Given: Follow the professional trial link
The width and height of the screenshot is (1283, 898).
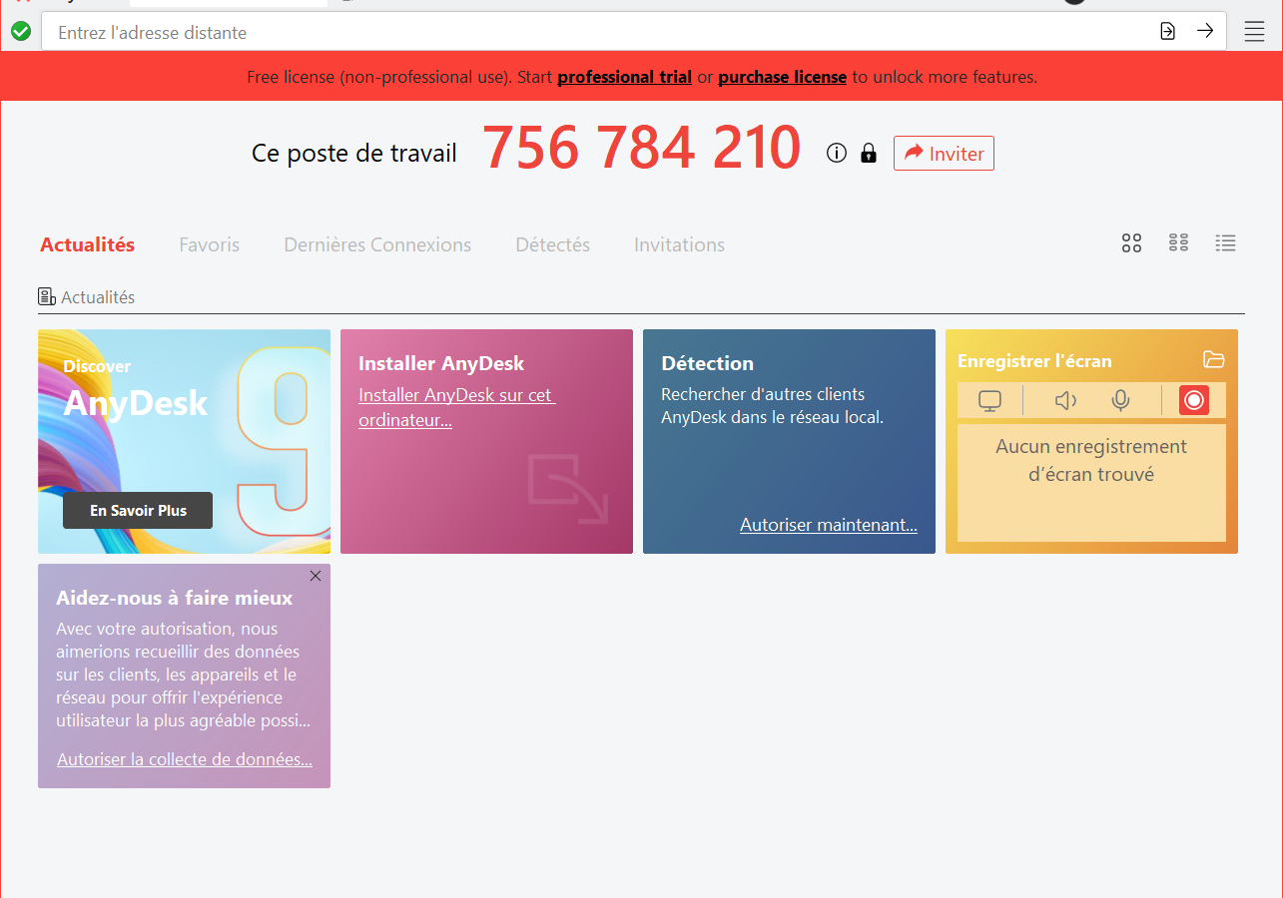Looking at the screenshot, I should [x=625, y=77].
